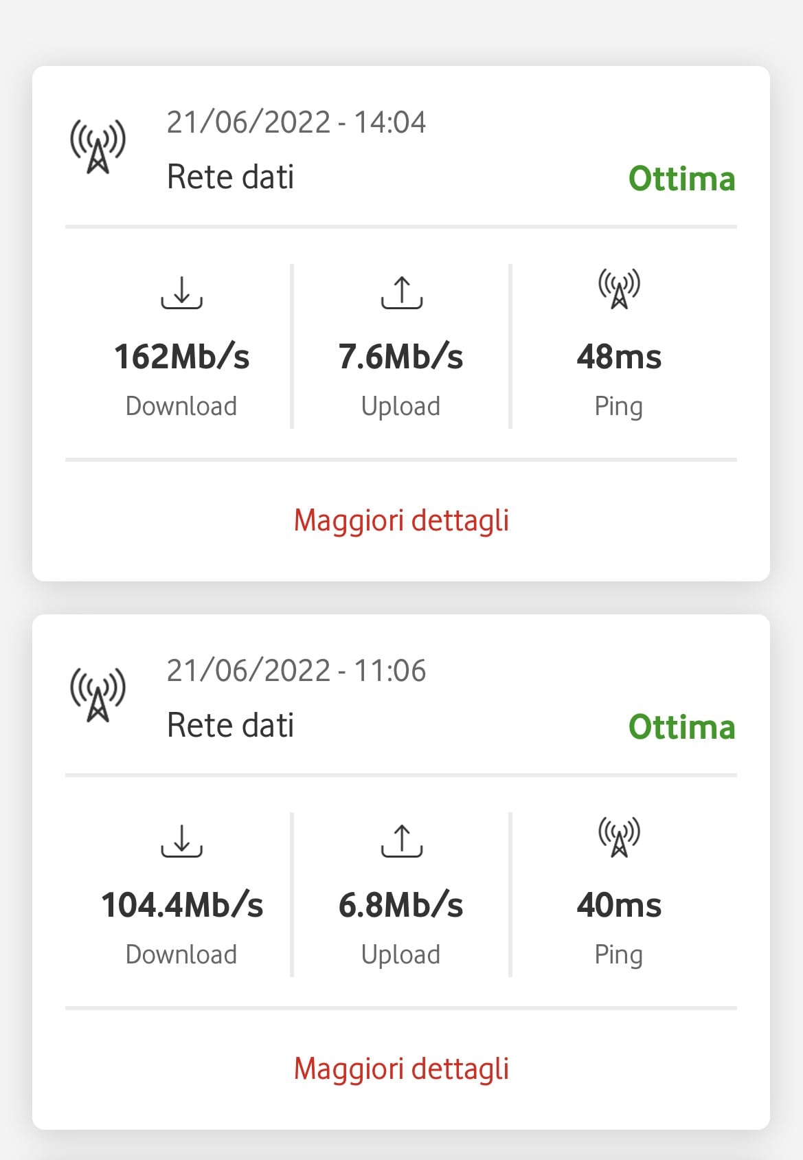Open Maggiori dettagli for the 14:04 test
This screenshot has height=1160, width=803.
pyautogui.click(x=401, y=520)
